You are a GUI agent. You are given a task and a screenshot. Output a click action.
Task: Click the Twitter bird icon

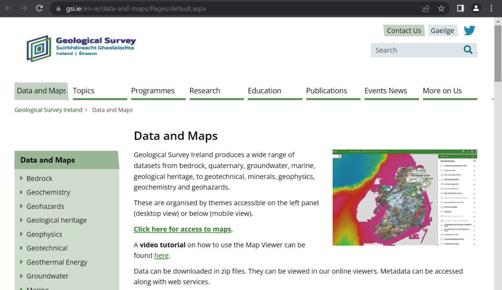[469, 30]
